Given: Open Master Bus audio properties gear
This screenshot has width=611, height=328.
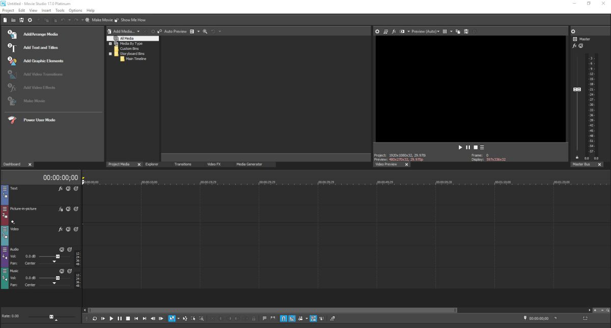Looking at the screenshot, I should 573,32.
